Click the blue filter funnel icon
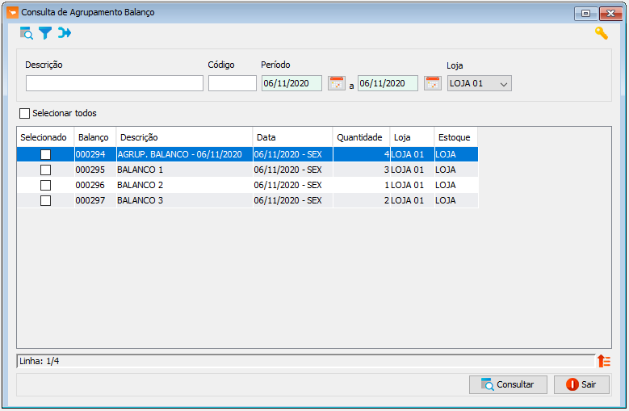 pyautogui.click(x=45, y=33)
